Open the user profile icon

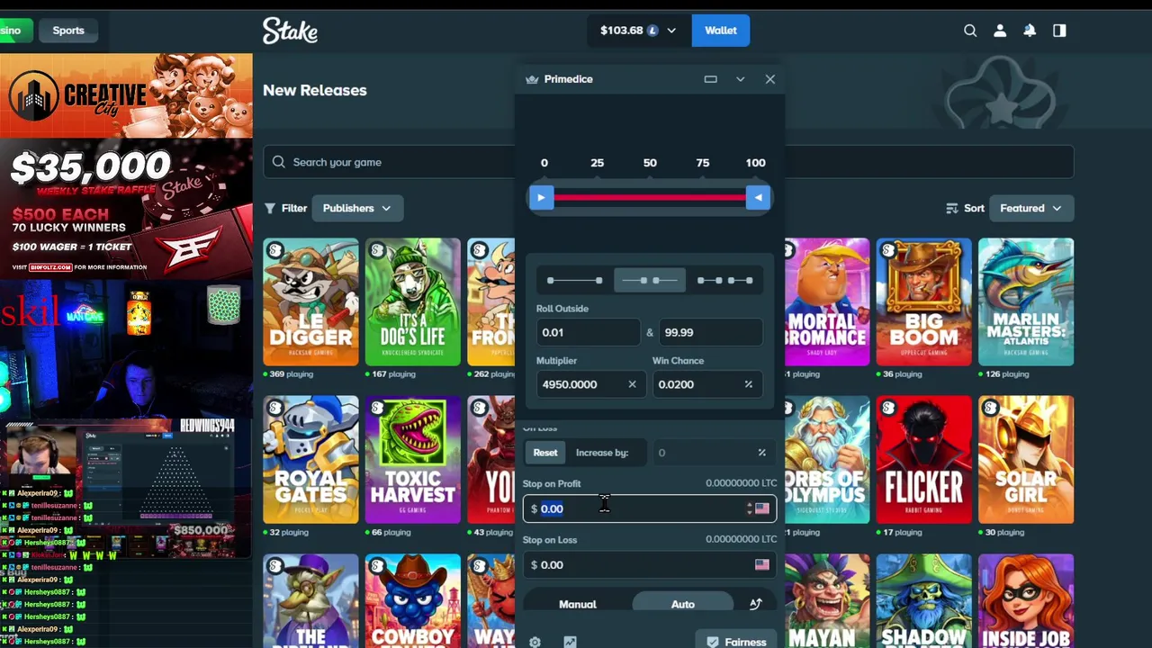(x=1000, y=31)
